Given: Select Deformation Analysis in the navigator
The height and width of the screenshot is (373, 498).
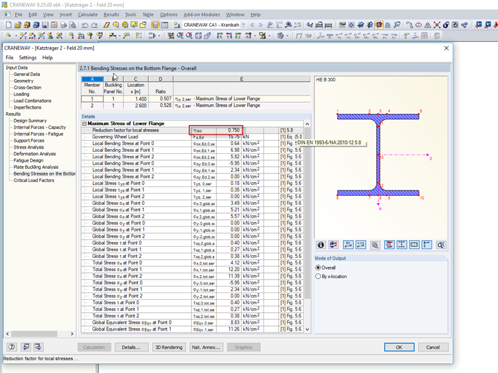Looking at the screenshot, I should coord(35,154).
